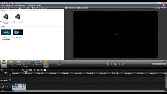Open the Файл menu
The height and width of the screenshot is (94, 167).
coord(2,5)
